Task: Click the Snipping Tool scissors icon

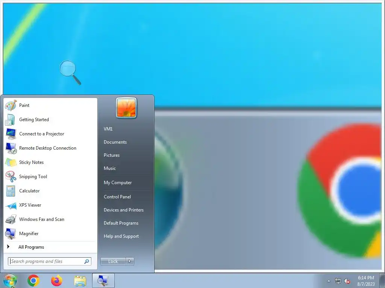Action: coord(11,177)
